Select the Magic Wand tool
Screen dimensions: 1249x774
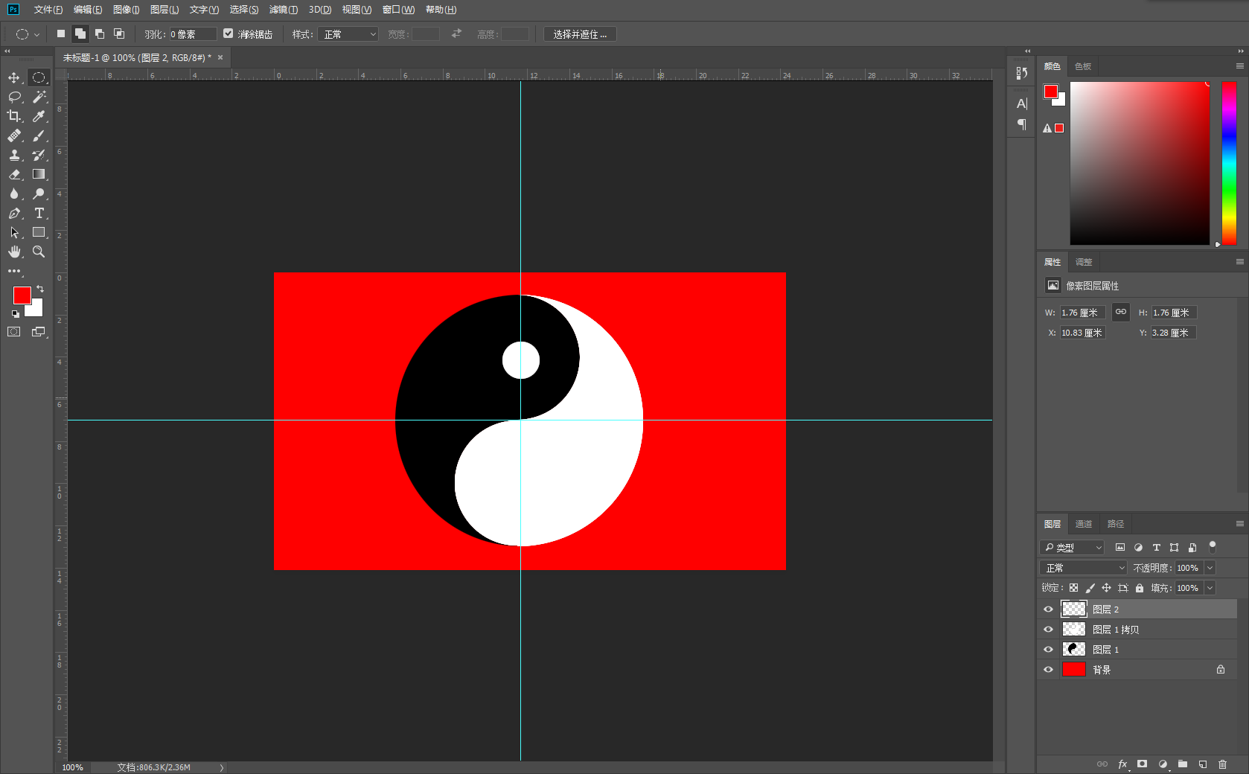(x=39, y=97)
